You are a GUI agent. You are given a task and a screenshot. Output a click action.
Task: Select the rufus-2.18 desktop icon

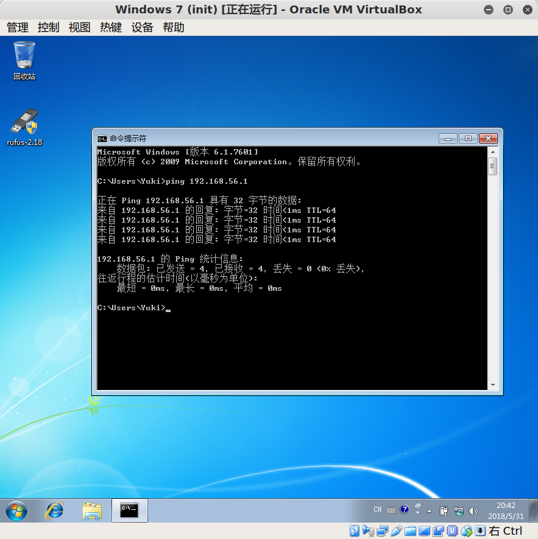coord(24,128)
